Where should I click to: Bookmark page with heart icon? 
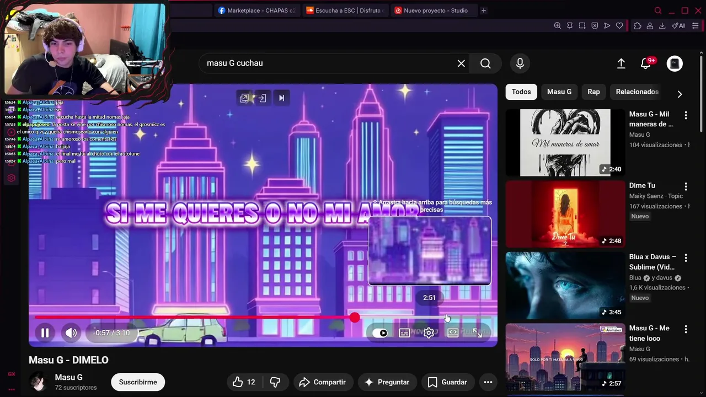tap(619, 26)
